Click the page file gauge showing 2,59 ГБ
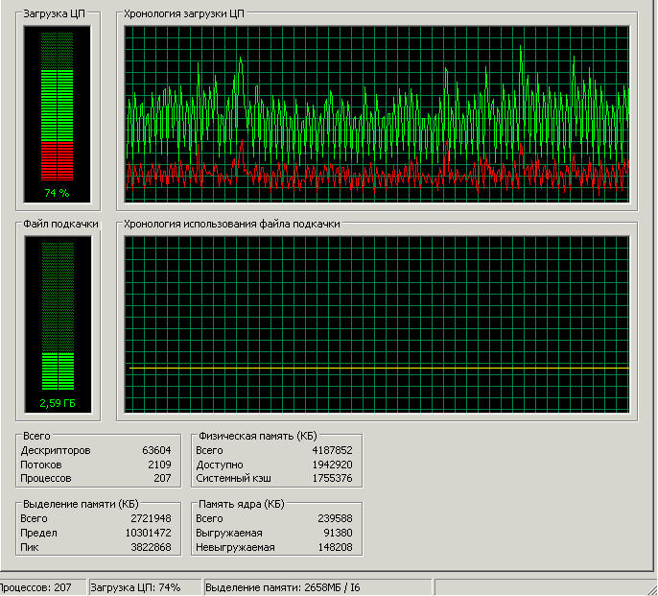 [x=58, y=322]
